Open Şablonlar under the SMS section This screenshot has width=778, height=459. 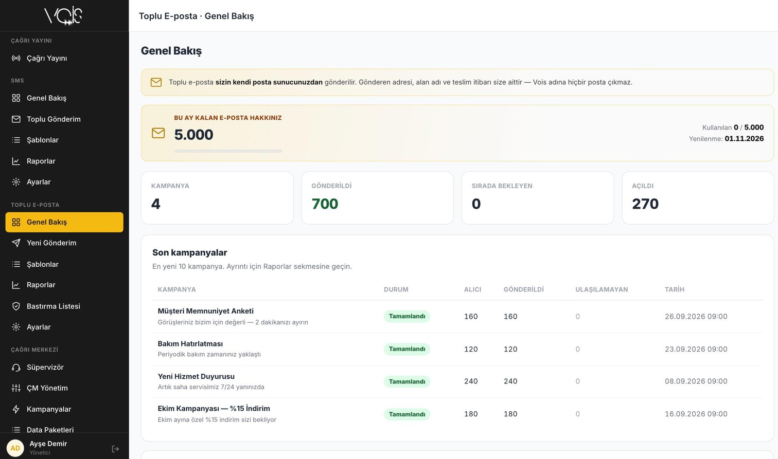point(64,140)
